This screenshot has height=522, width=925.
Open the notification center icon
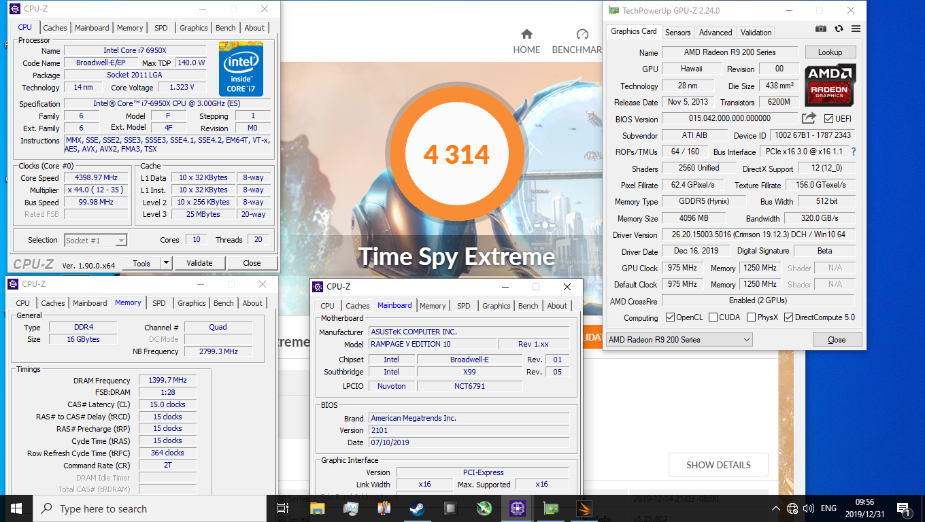click(x=904, y=508)
